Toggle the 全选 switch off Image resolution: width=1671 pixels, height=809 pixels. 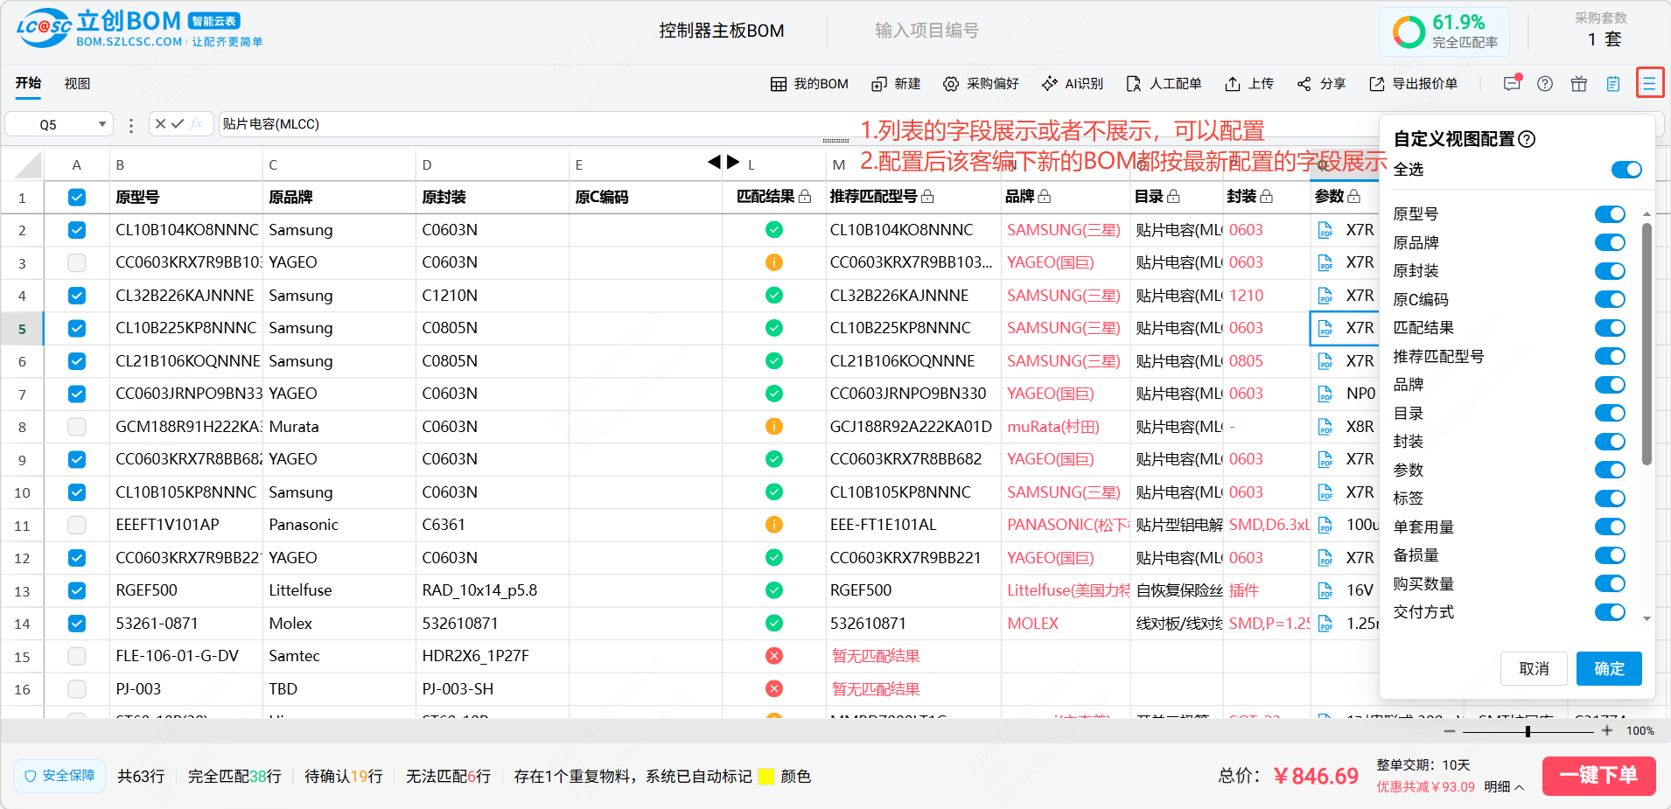click(x=1626, y=170)
